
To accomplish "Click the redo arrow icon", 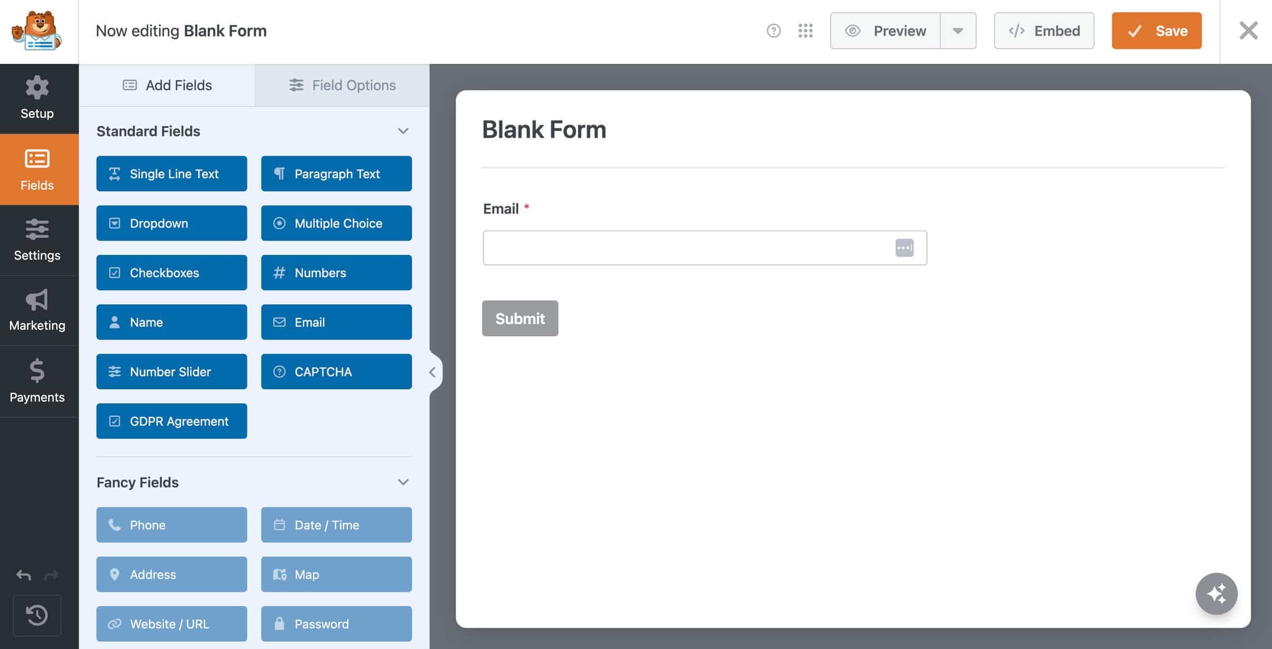I will click(51, 575).
